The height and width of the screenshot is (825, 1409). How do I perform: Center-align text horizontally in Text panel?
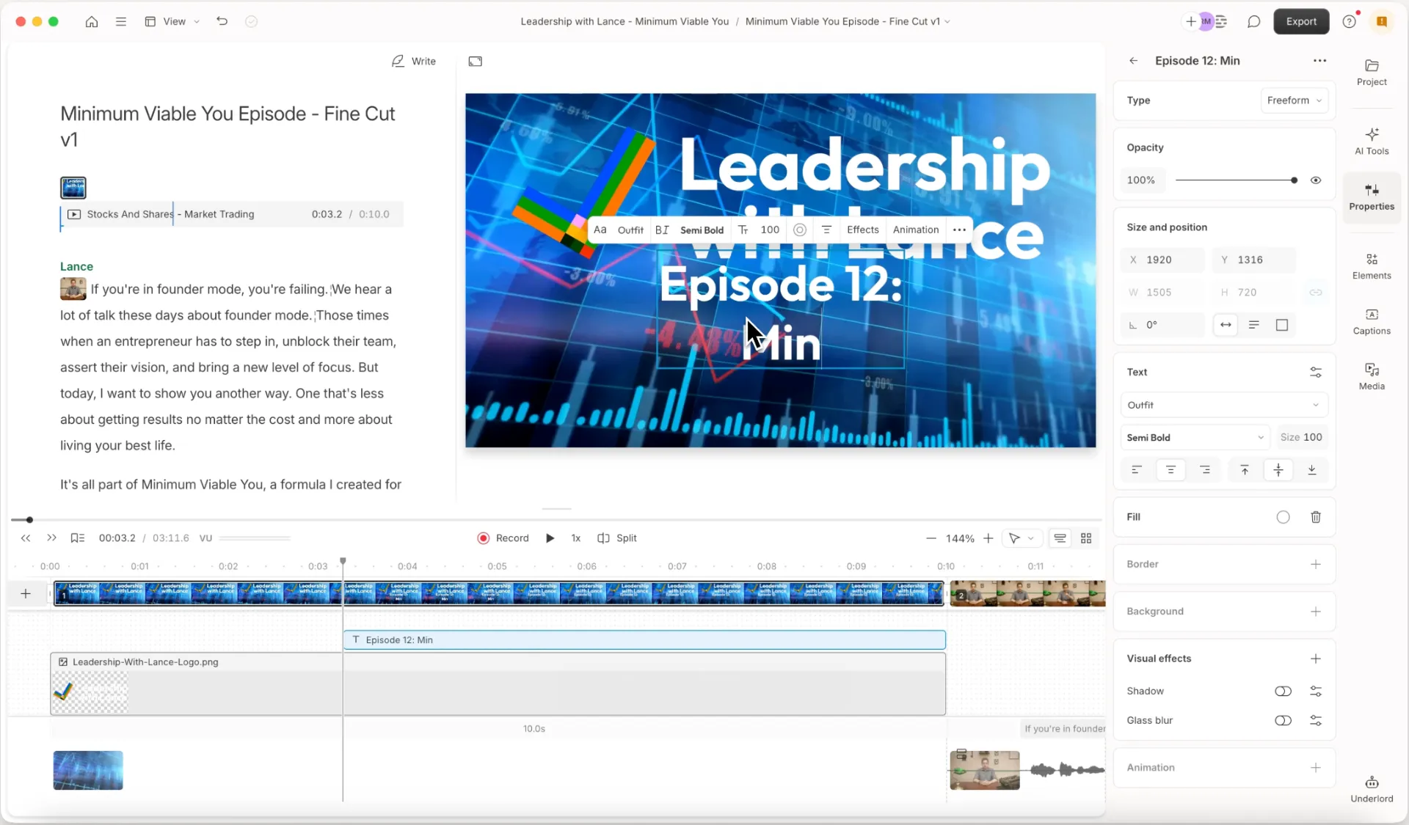click(x=1170, y=470)
